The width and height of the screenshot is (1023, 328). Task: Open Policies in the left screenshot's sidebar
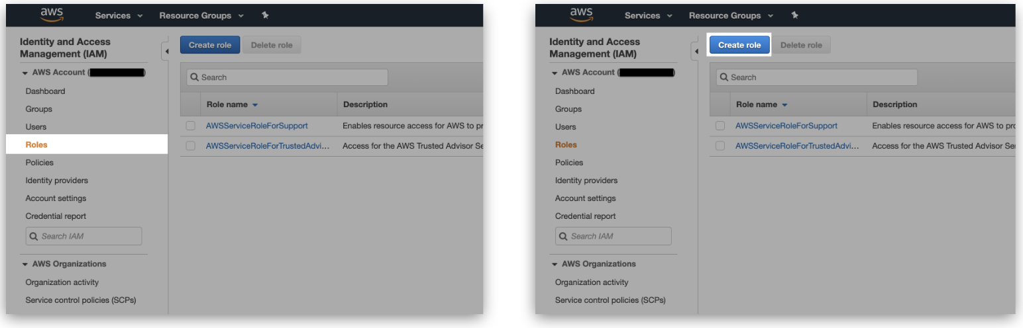39,163
